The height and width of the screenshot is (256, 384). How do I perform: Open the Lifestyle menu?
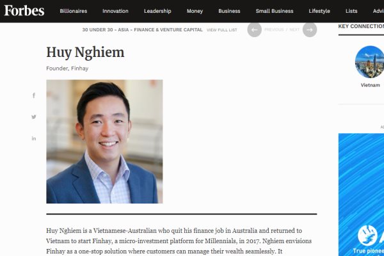point(319,11)
